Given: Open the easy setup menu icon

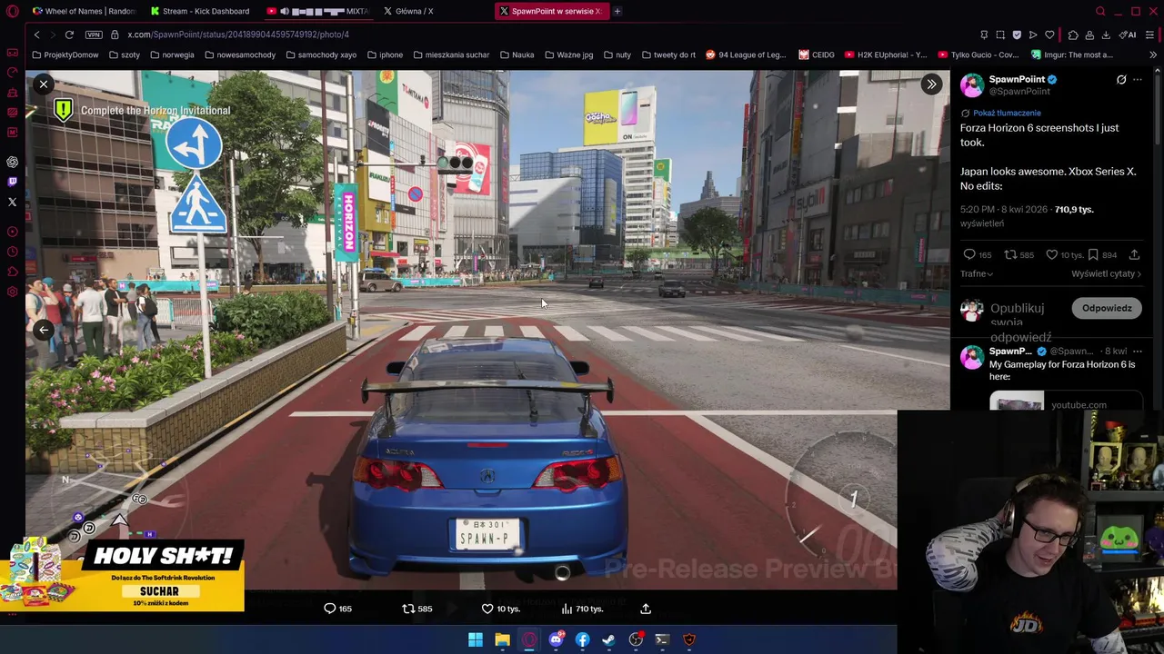Looking at the screenshot, I should pyautogui.click(x=1149, y=35).
